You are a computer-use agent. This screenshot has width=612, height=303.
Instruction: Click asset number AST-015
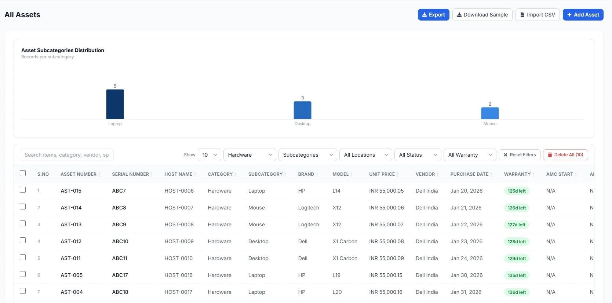tap(71, 191)
